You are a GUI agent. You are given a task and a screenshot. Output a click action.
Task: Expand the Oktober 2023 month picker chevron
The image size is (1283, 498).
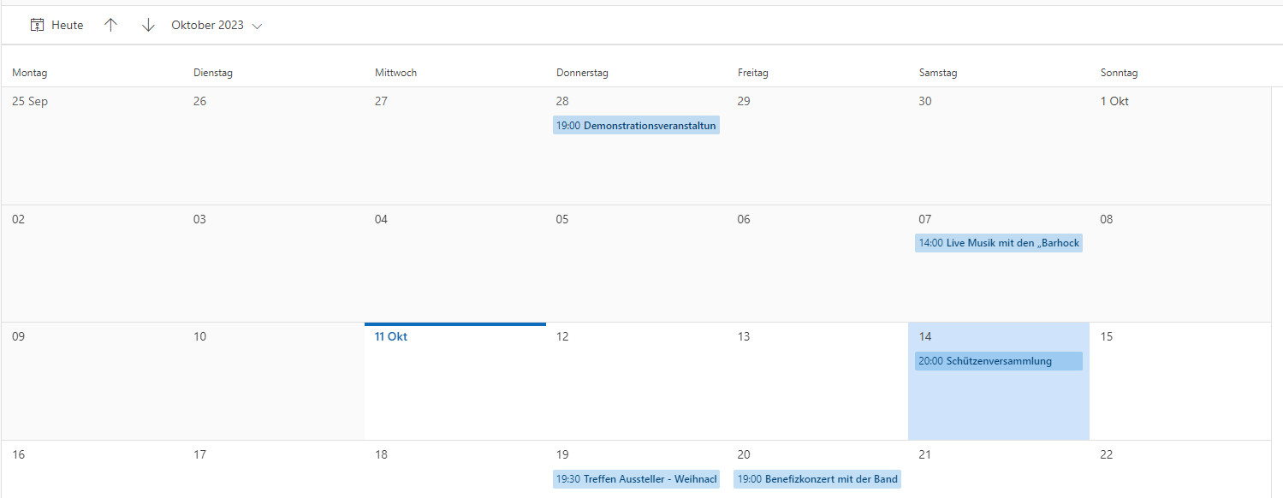coord(257,26)
